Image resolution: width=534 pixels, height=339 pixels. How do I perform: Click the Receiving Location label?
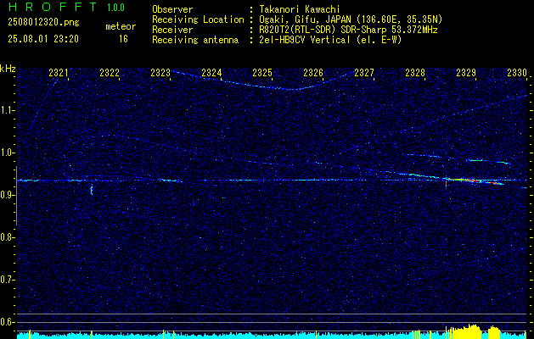pyautogui.click(x=198, y=19)
